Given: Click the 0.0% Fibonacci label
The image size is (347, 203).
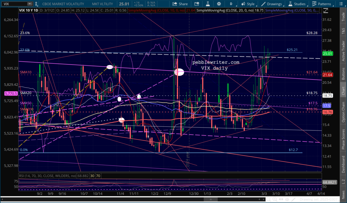Looking at the screenshot, I should [24, 150].
